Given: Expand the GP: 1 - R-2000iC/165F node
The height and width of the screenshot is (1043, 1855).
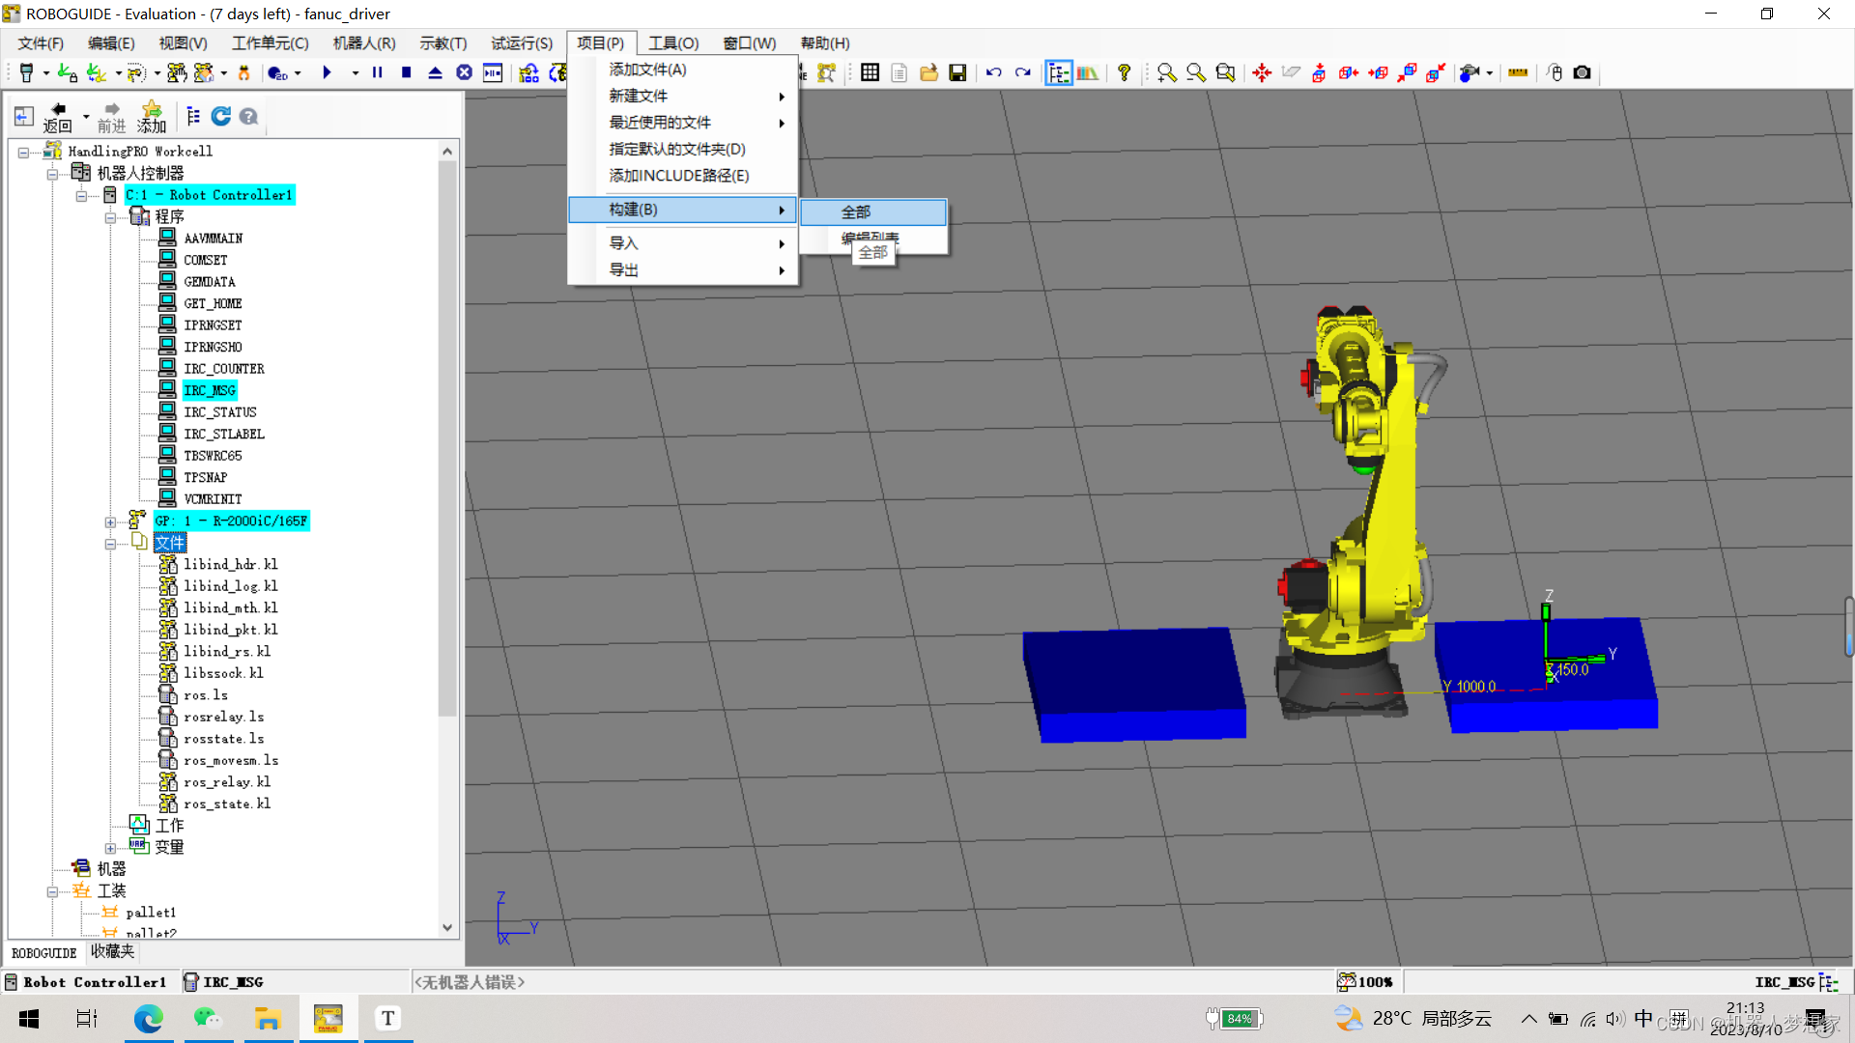Looking at the screenshot, I should (110, 521).
